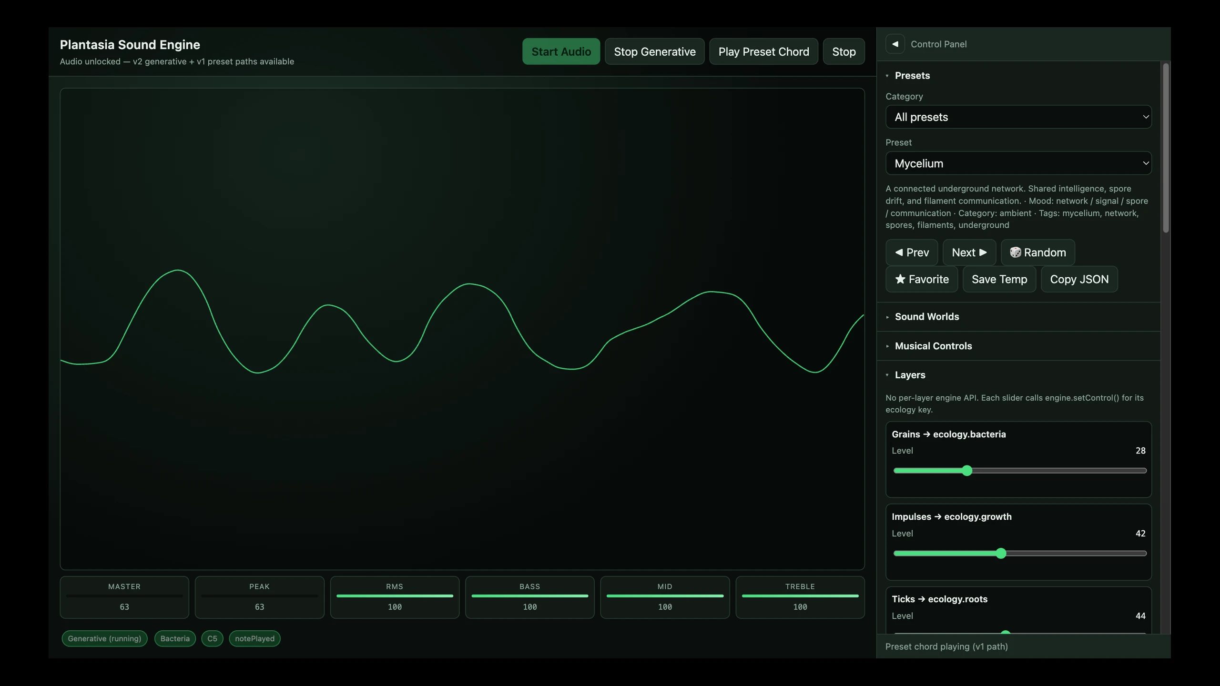
Task: Click the Start Audio button
Action: click(561, 51)
